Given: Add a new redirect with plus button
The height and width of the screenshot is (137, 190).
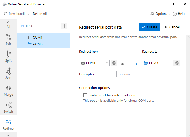Looking at the screenshot, I should (64, 26).
